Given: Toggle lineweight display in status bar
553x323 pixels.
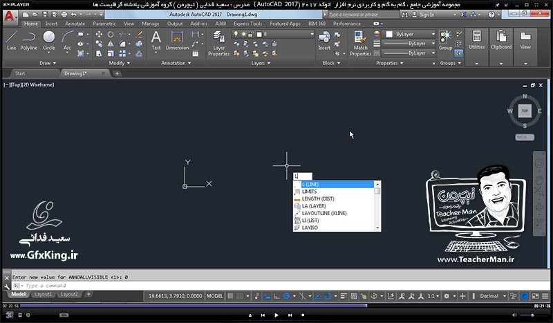Looking at the screenshot, I should 344,296.
